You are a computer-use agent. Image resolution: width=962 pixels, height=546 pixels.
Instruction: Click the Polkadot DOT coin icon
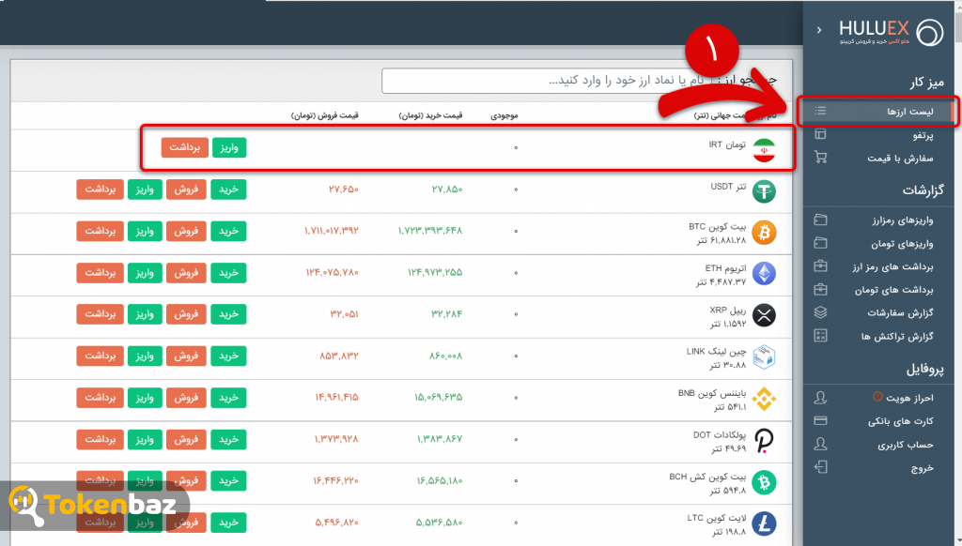pyautogui.click(x=764, y=441)
